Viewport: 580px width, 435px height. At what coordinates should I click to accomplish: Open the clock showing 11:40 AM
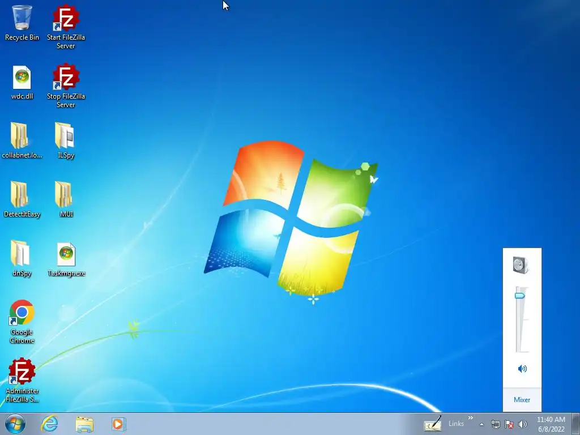tap(551, 424)
